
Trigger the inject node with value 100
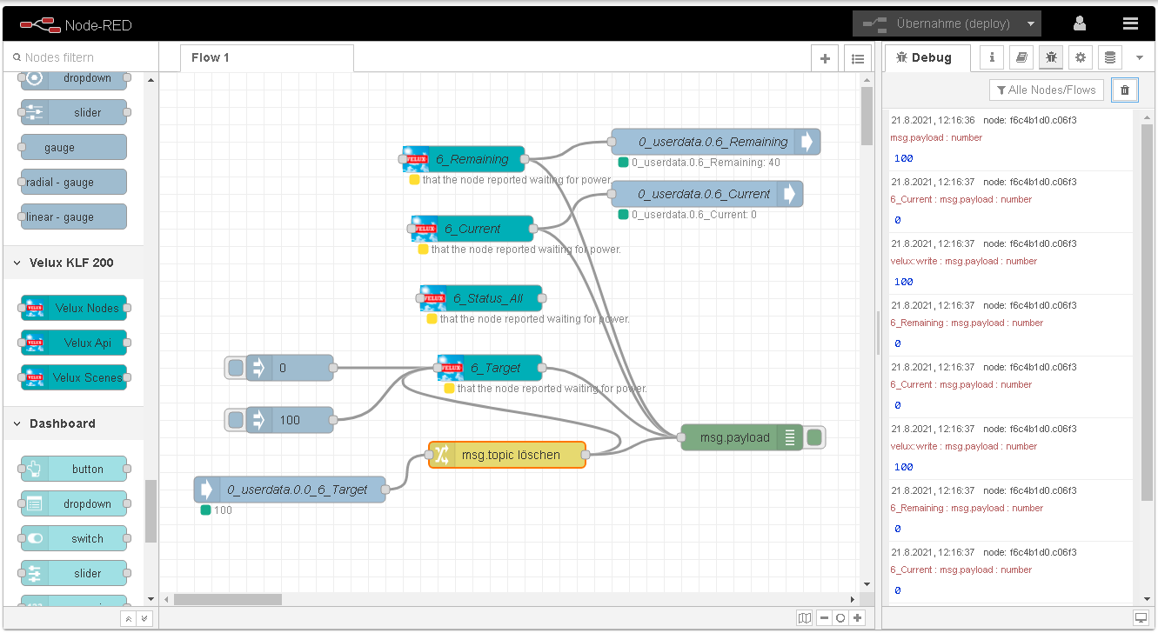pyautogui.click(x=236, y=421)
